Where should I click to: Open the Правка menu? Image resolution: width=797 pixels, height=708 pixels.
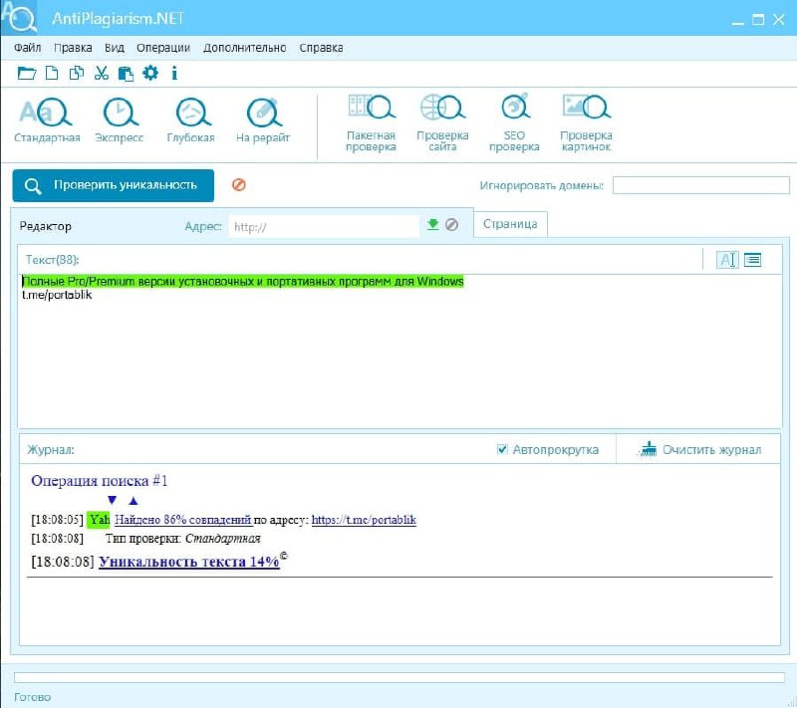73,48
